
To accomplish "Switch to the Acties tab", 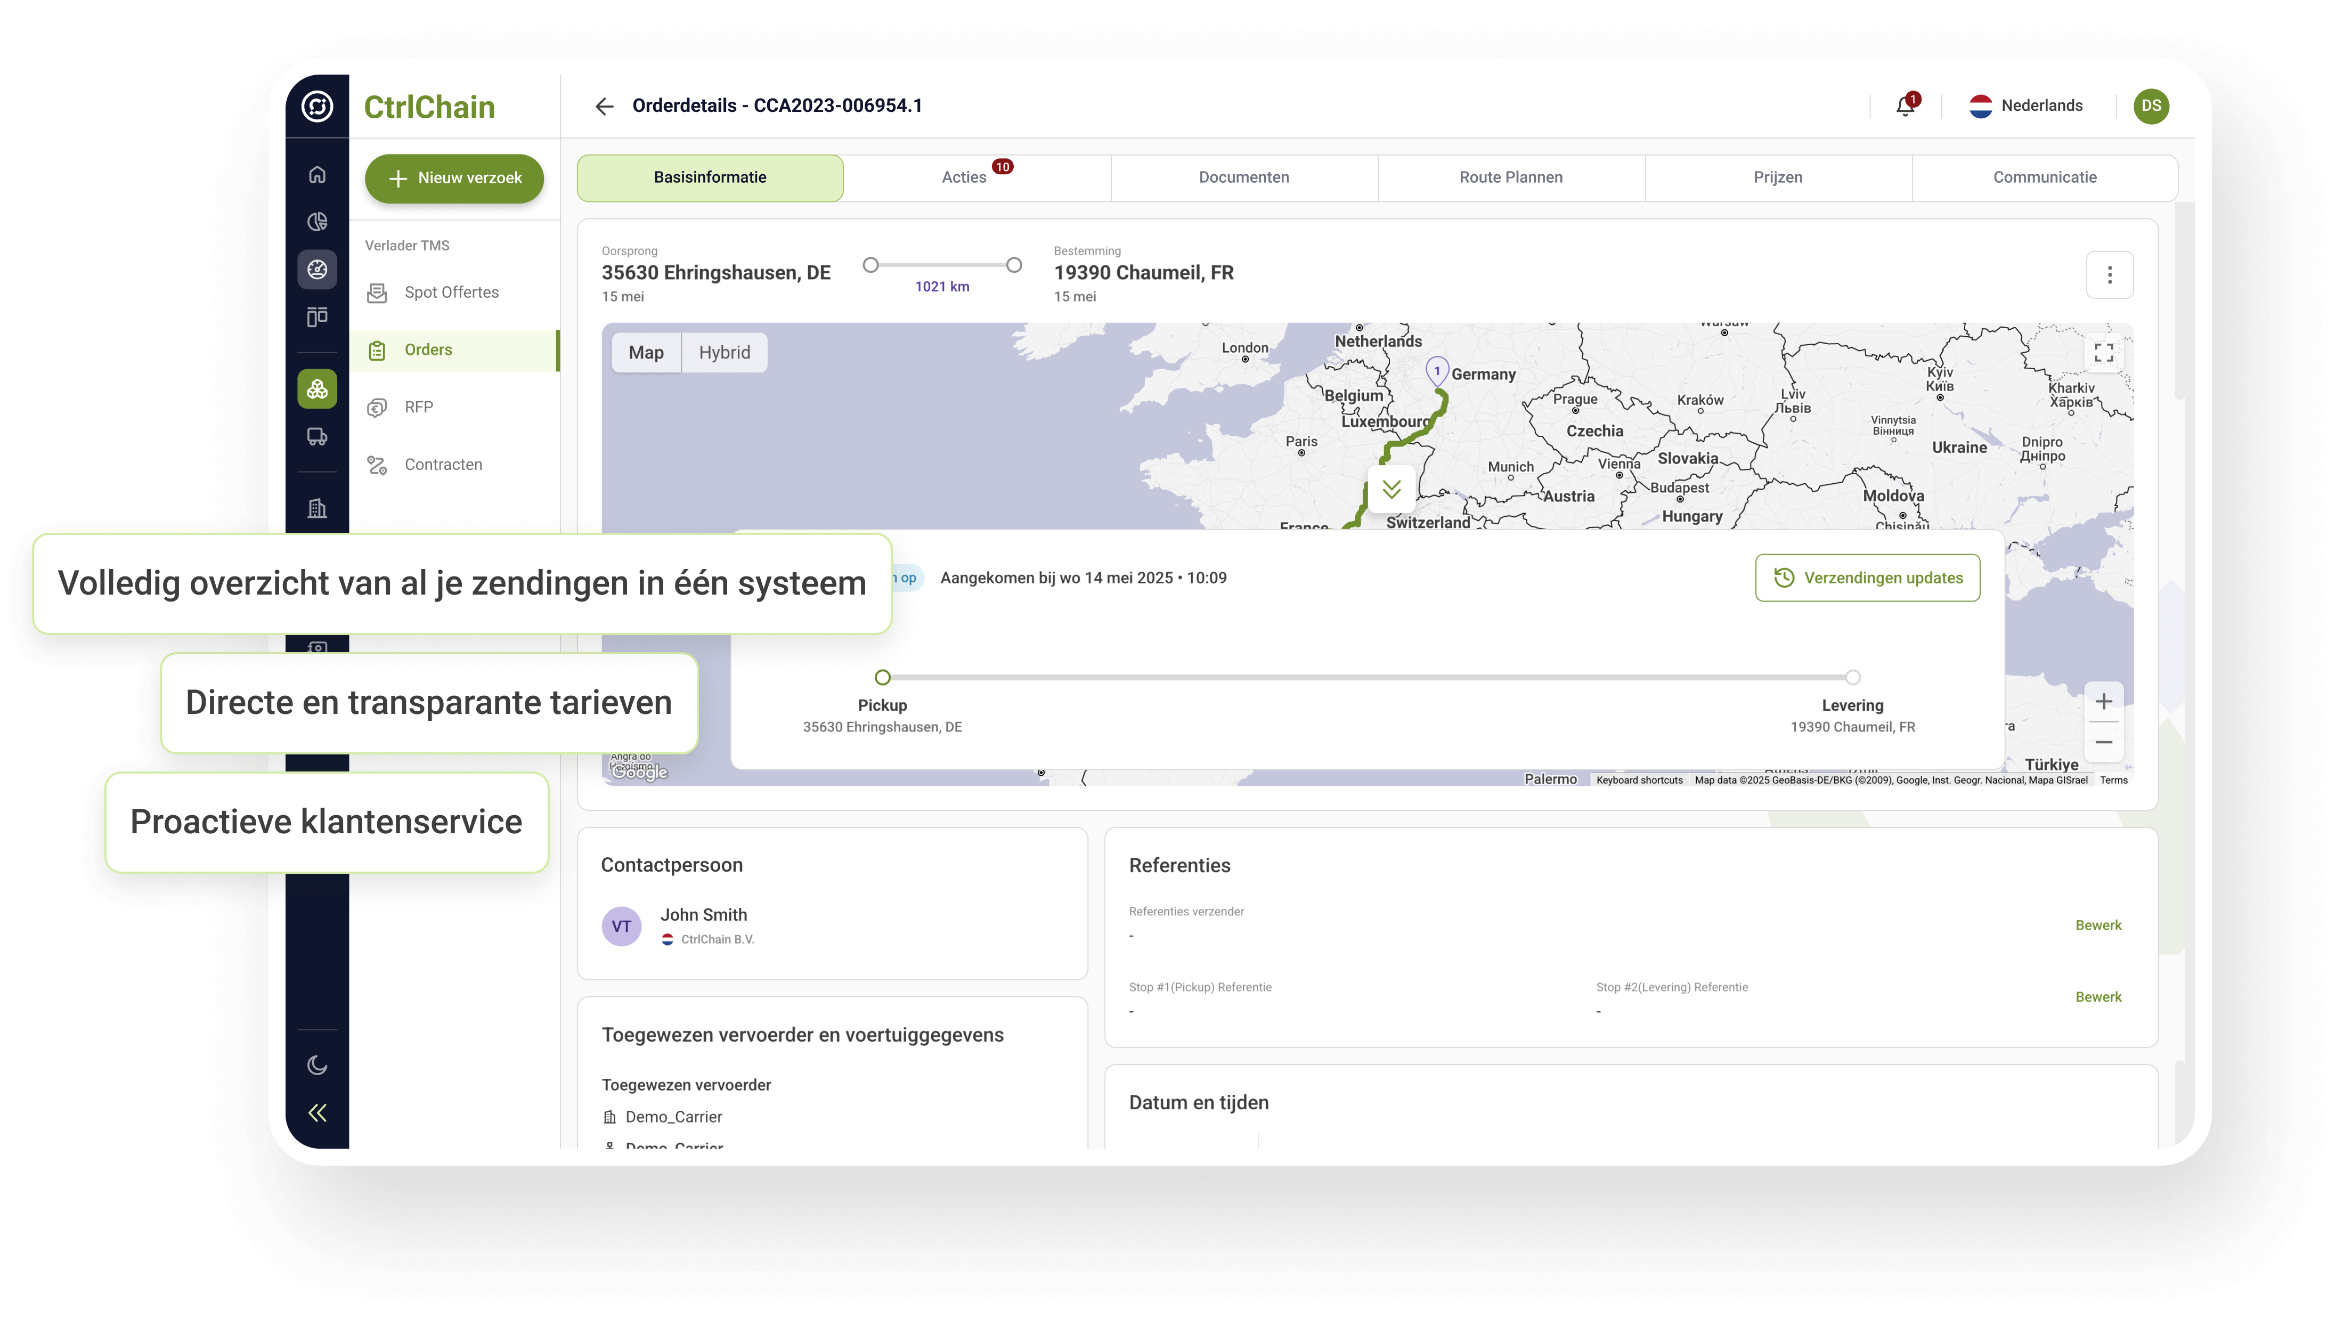I will tap(978, 177).
